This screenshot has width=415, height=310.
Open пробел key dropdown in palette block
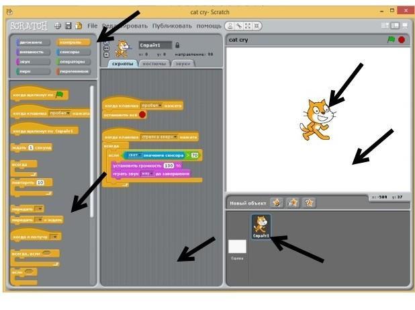(x=60, y=113)
